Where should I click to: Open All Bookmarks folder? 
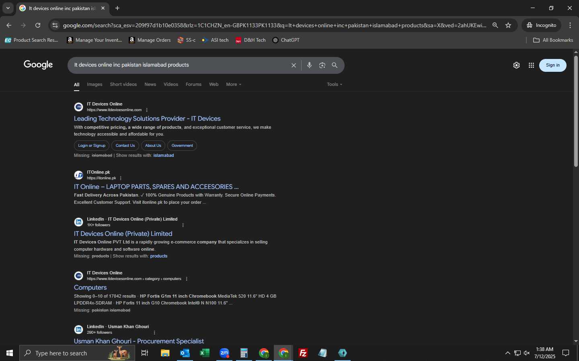tap(553, 40)
